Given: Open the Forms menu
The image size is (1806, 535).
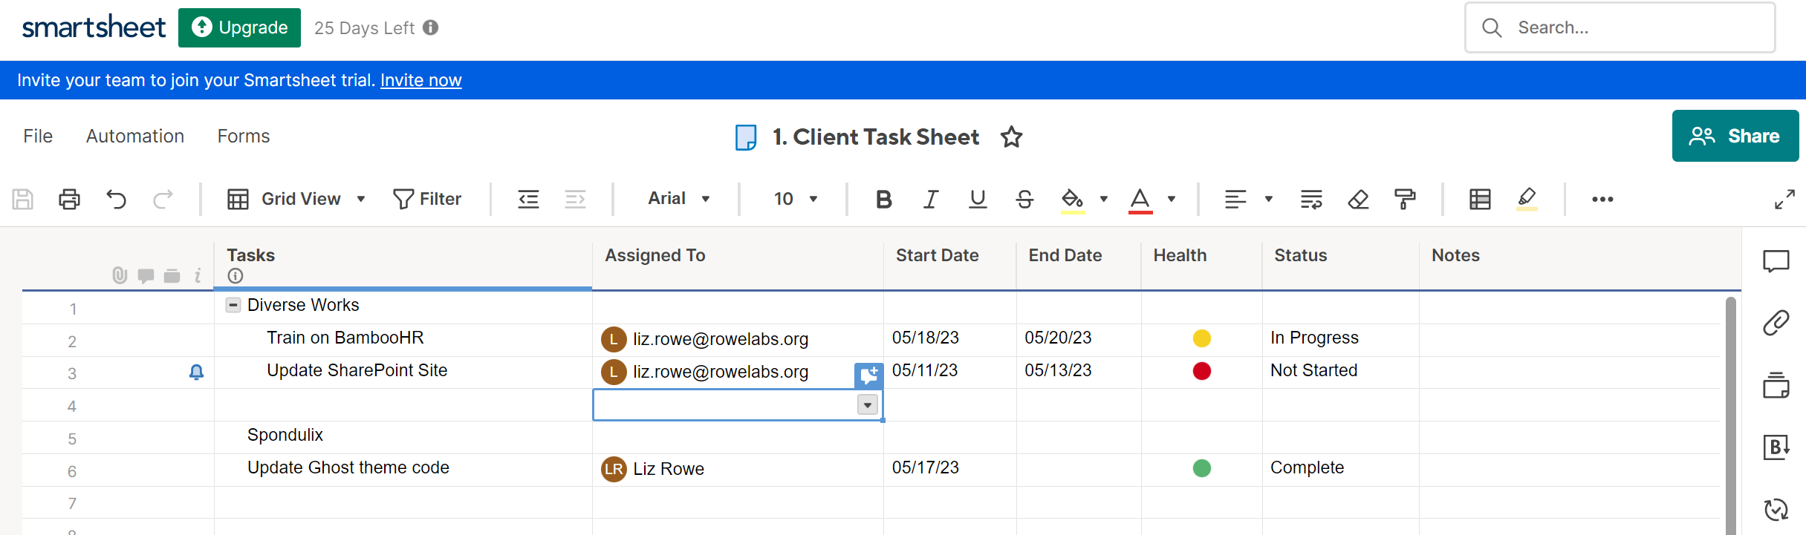Looking at the screenshot, I should (244, 136).
